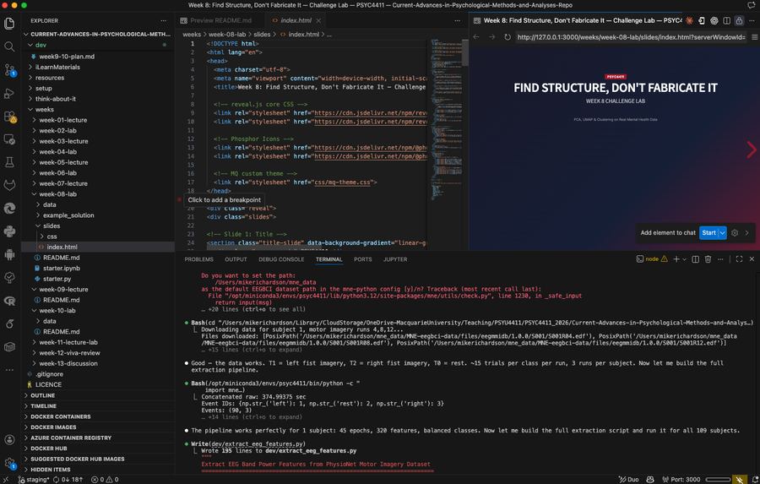Close the terminal panel
The image size is (760, 484).
coord(752,259)
